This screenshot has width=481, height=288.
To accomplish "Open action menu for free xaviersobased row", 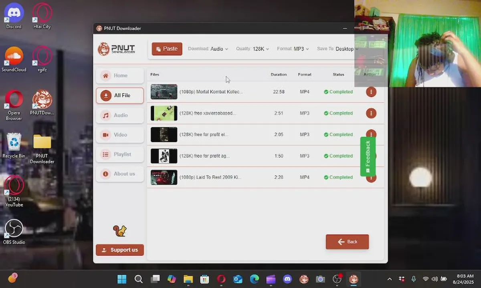I will [x=371, y=113].
